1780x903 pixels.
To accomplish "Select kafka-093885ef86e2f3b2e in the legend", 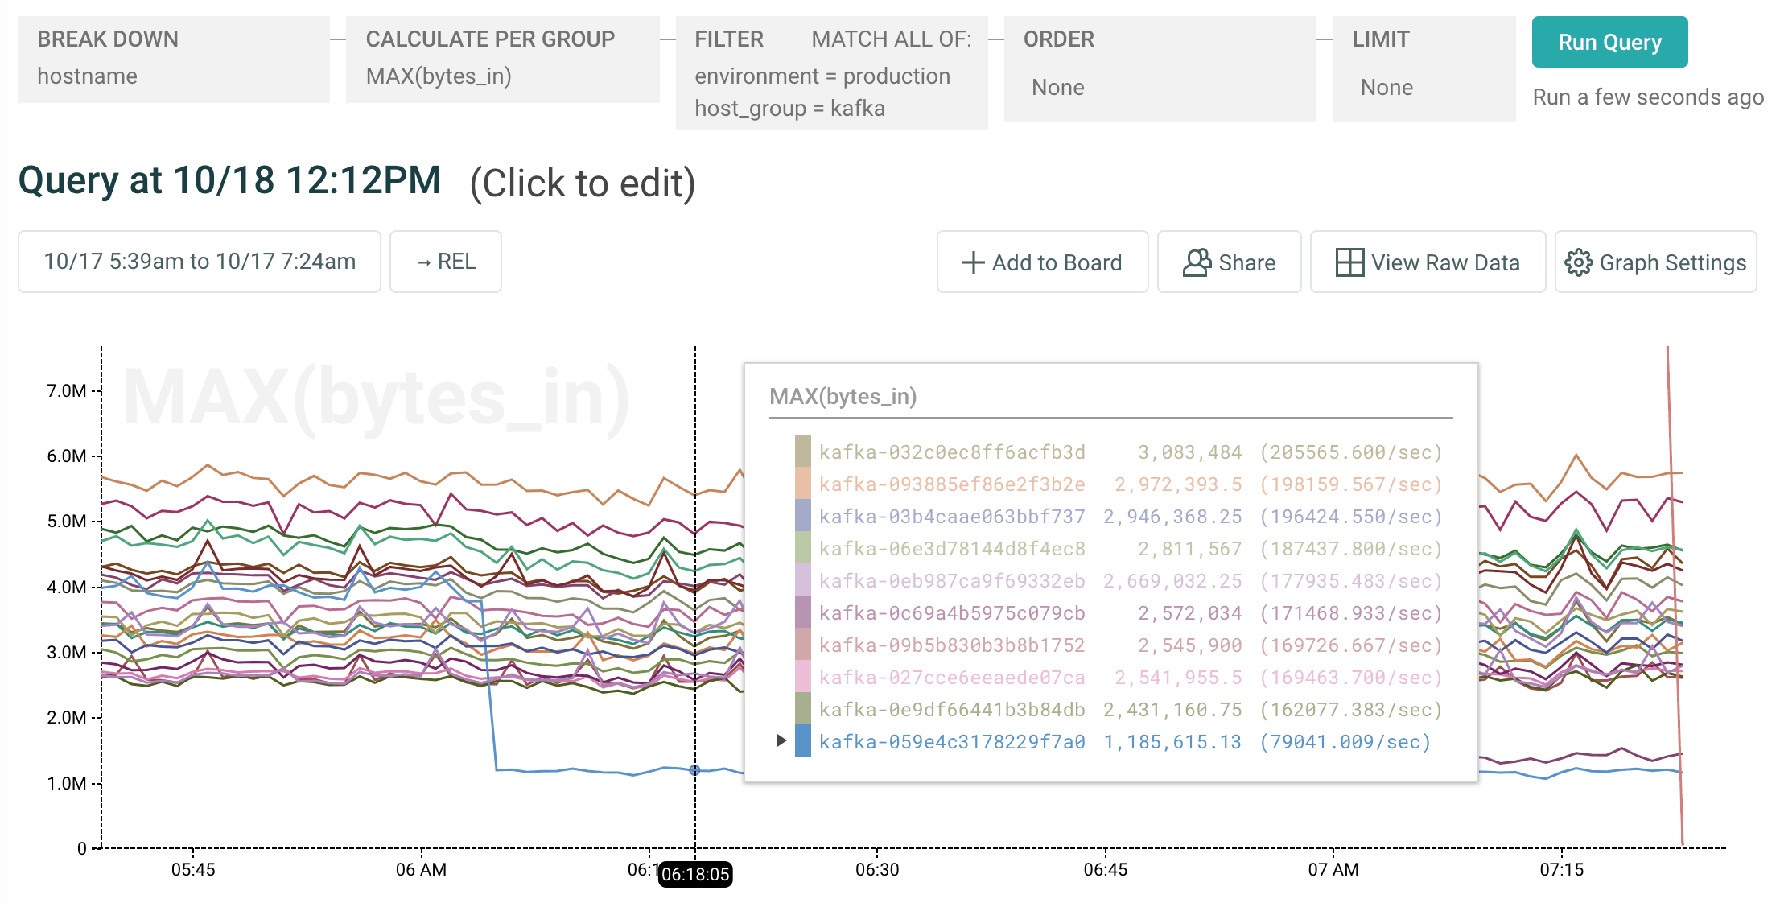I will (x=952, y=484).
